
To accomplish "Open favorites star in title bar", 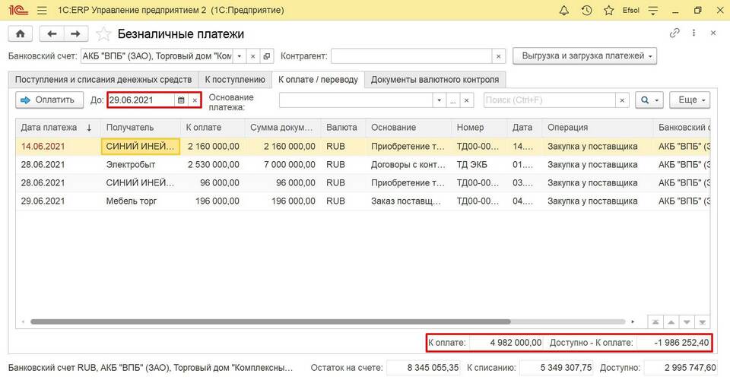I will click(x=608, y=10).
